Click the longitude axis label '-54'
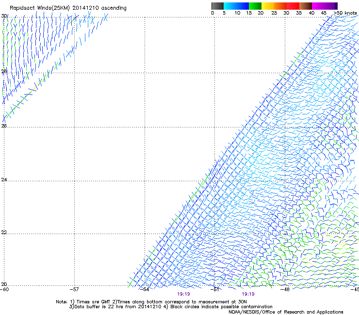 pos(145,289)
